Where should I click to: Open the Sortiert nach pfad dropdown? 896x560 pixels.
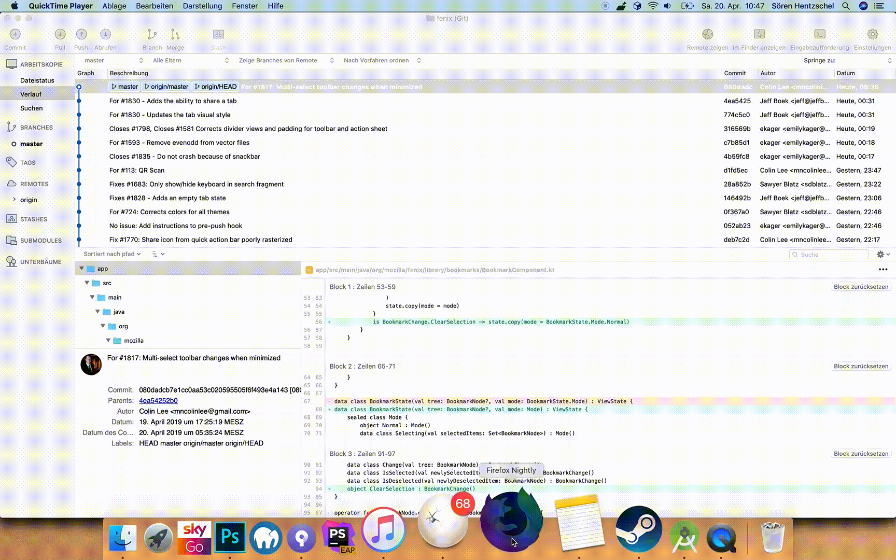click(112, 254)
